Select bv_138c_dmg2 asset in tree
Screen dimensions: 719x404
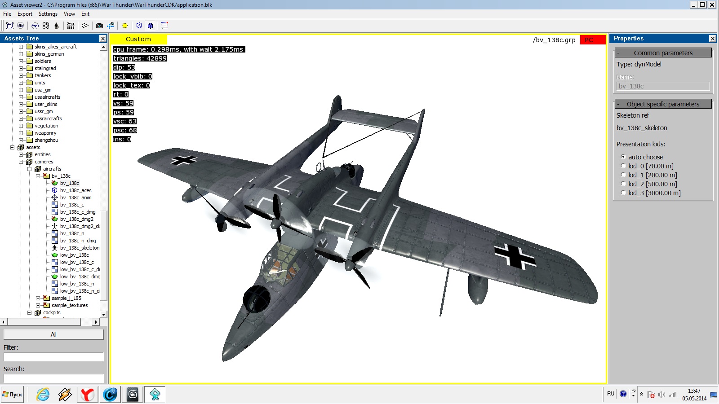point(76,219)
